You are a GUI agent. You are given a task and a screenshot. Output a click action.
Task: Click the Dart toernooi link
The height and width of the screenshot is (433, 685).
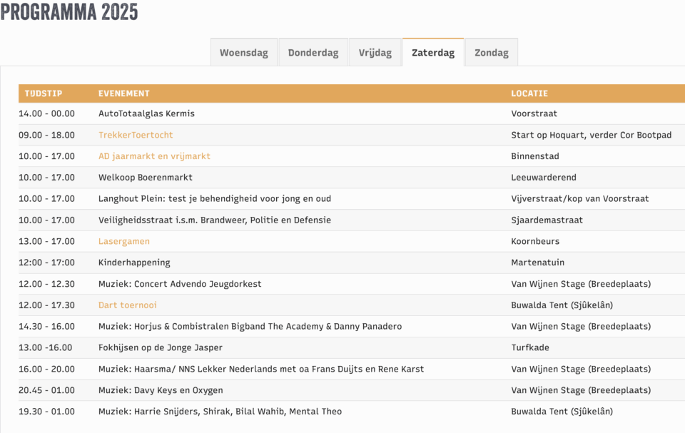coord(128,305)
